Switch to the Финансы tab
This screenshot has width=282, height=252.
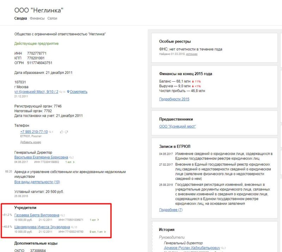click(x=37, y=18)
